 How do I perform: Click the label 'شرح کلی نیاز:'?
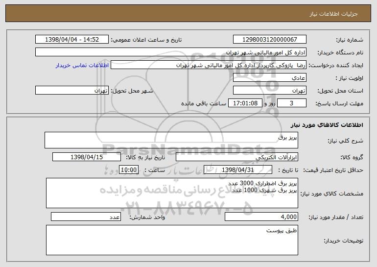(x=346, y=141)
